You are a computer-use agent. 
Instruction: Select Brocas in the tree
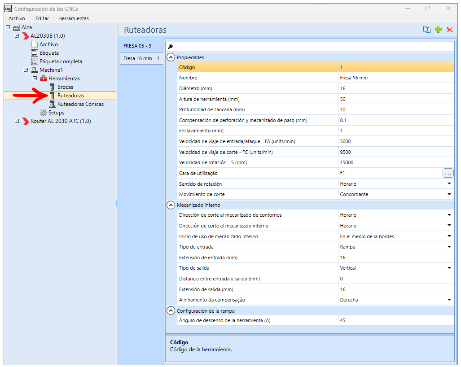(x=65, y=87)
